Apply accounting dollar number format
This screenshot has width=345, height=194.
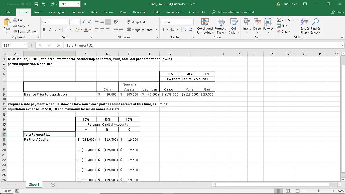[x=163, y=30]
